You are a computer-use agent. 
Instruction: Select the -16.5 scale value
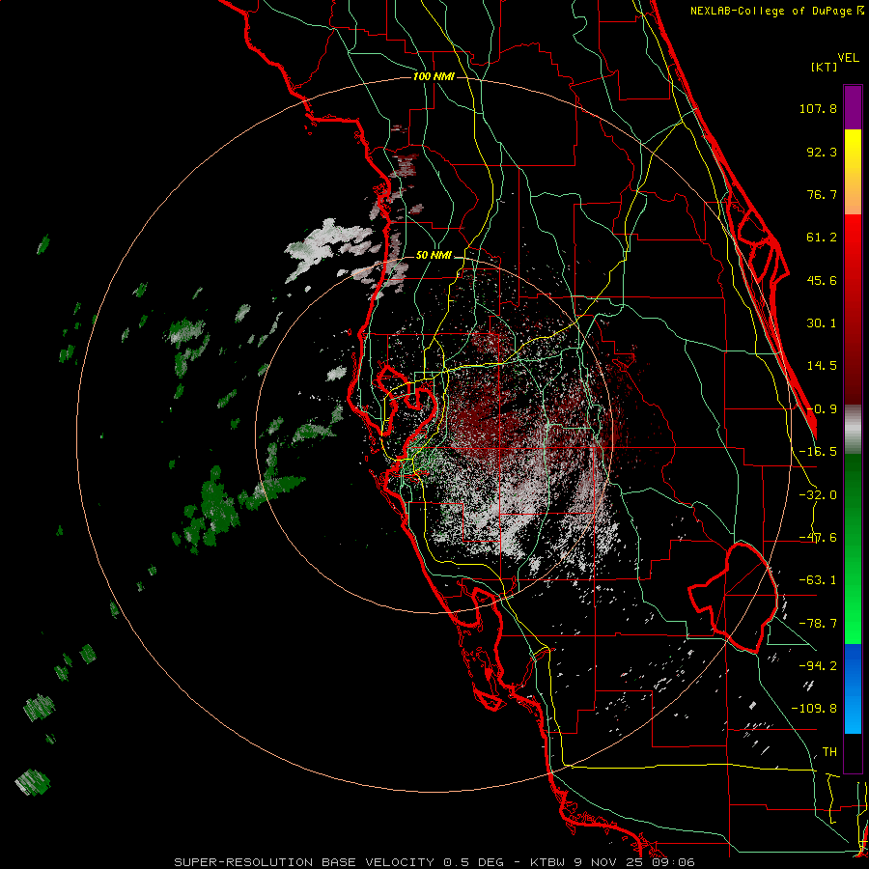point(818,452)
